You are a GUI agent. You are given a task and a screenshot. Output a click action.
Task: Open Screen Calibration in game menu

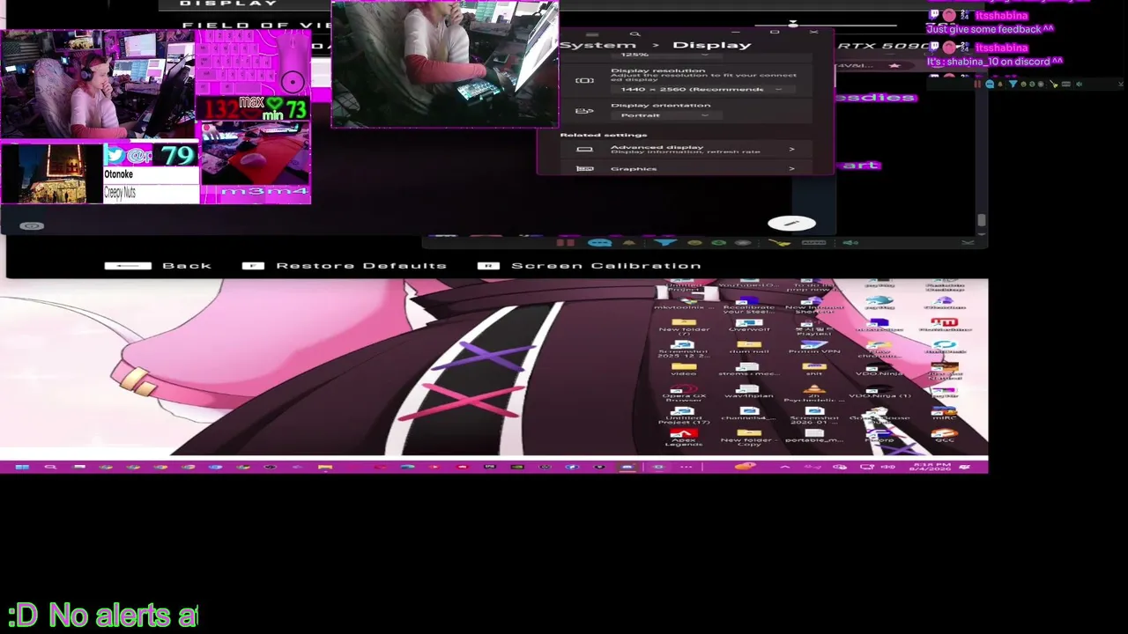590,266
